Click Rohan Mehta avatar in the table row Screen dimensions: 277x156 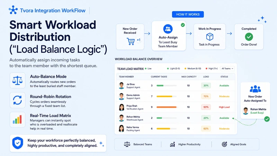point(122,118)
